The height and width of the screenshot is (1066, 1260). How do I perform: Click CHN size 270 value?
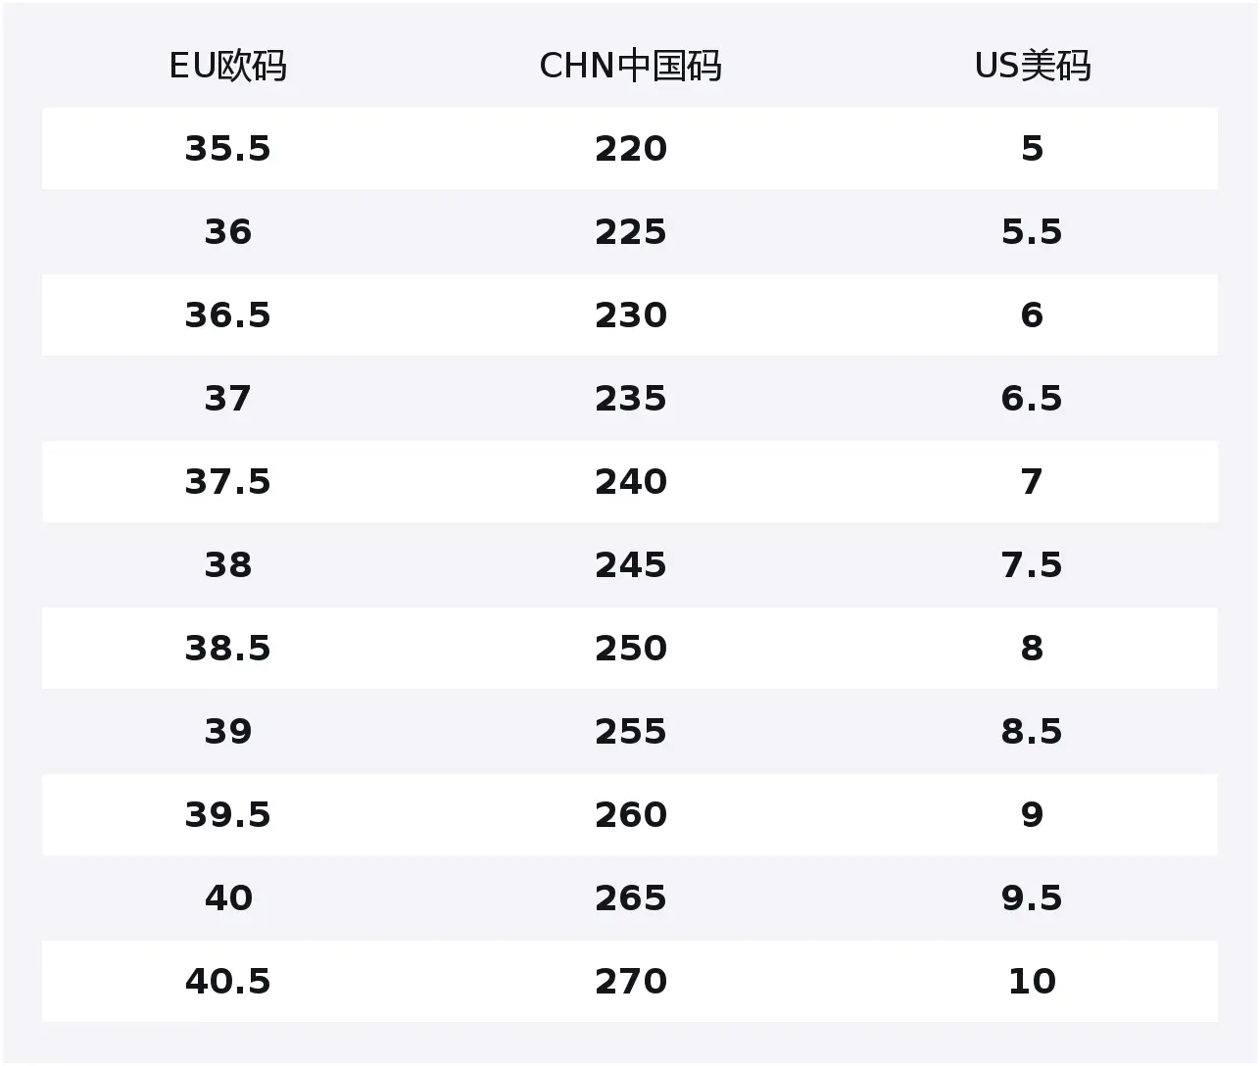point(630,982)
